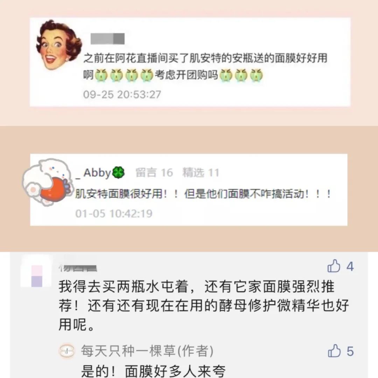Select the comment text 肌安特面膜很好用
The width and height of the screenshot is (378, 378).
pyautogui.click(x=119, y=194)
